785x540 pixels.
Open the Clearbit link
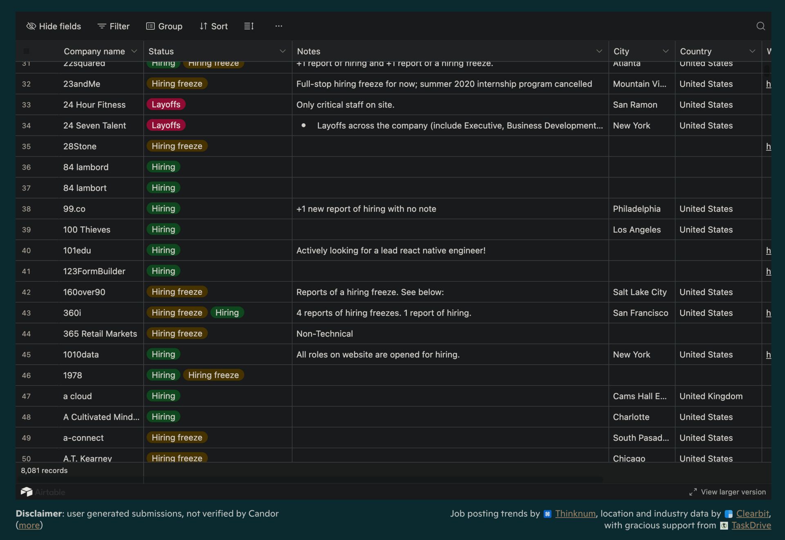coord(753,513)
